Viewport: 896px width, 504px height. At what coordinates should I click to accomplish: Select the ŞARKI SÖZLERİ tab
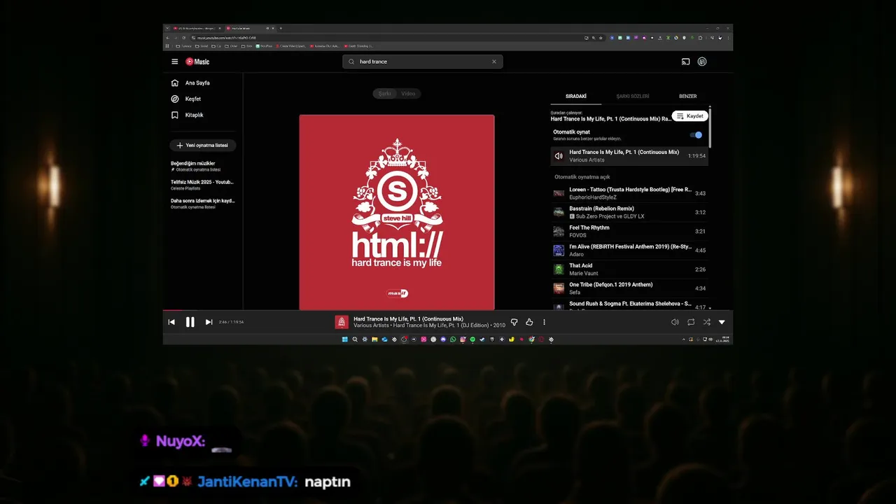pyautogui.click(x=633, y=96)
